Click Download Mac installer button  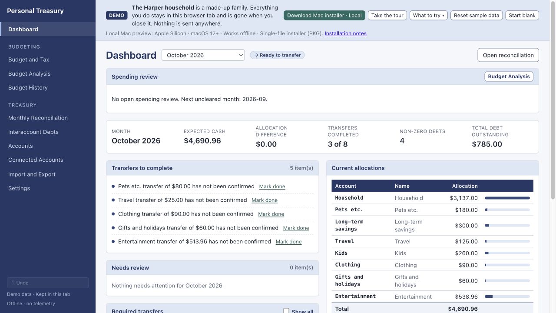324,15
